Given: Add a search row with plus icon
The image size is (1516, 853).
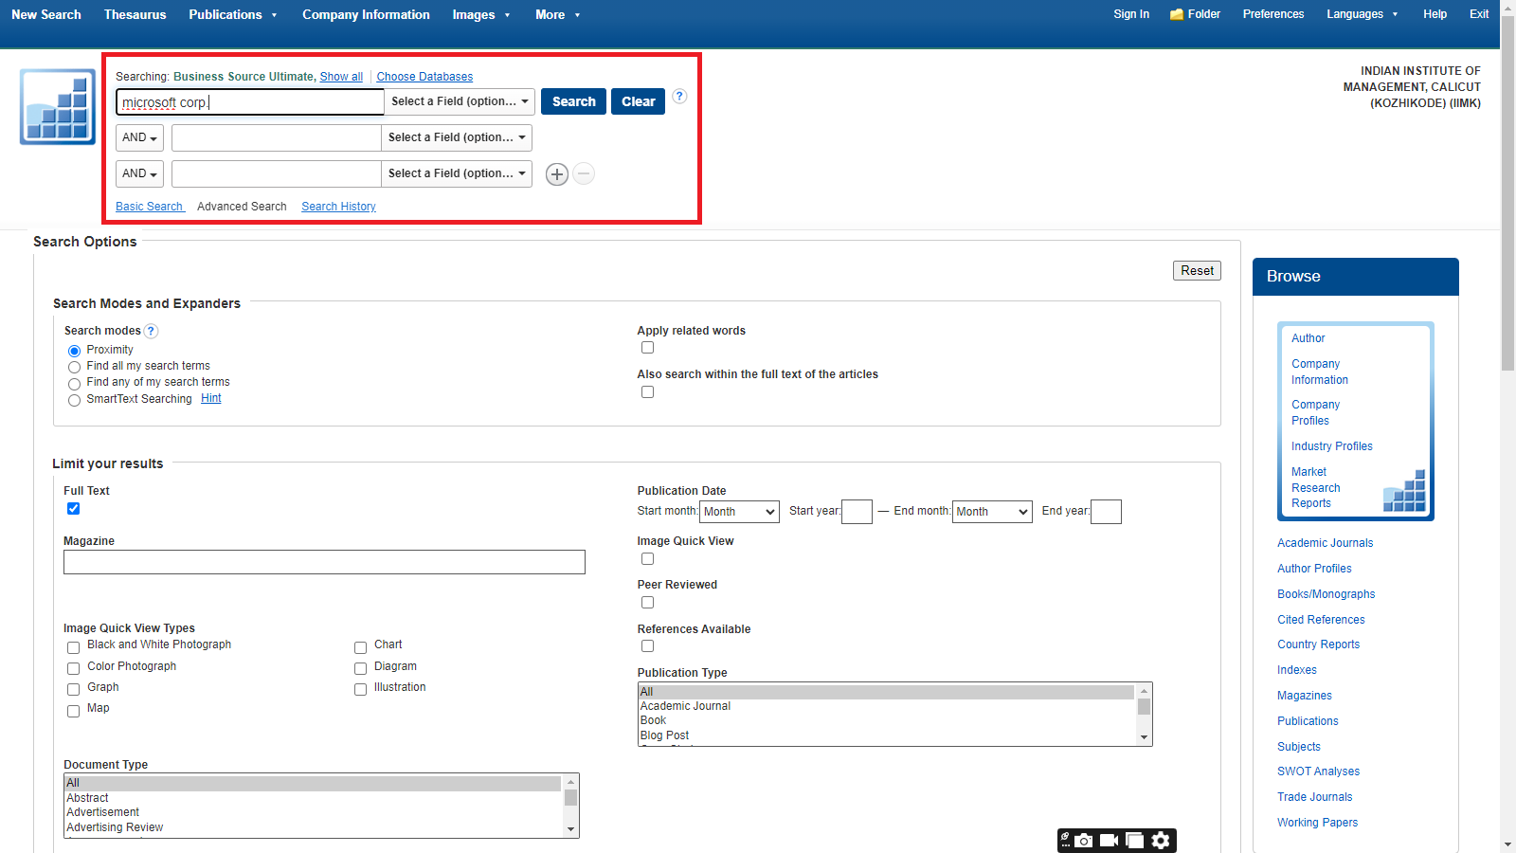Looking at the screenshot, I should coord(557,174).
